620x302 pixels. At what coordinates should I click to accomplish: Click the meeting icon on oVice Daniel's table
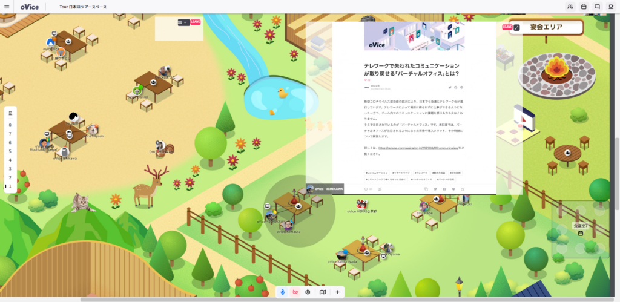[x=153, y=82]
